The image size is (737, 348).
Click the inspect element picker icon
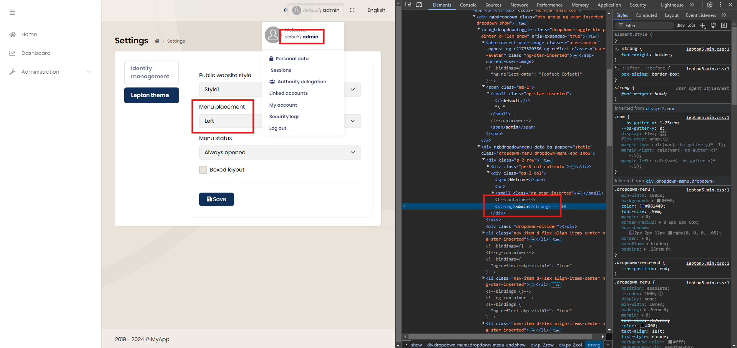pos(408,5)
